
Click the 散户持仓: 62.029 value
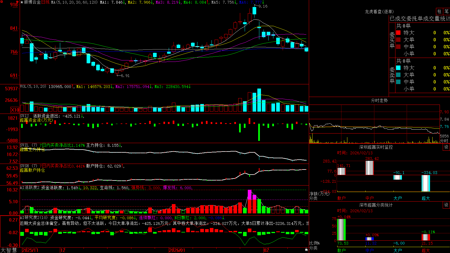click(x=104, y=166)
